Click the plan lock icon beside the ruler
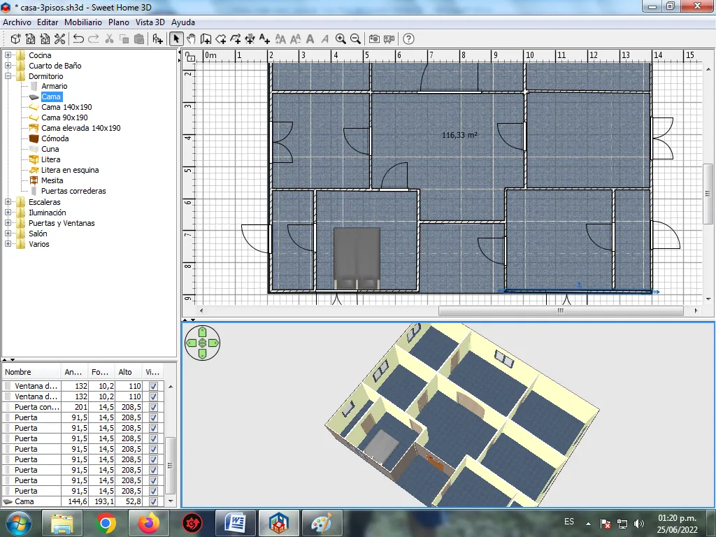 189,57
